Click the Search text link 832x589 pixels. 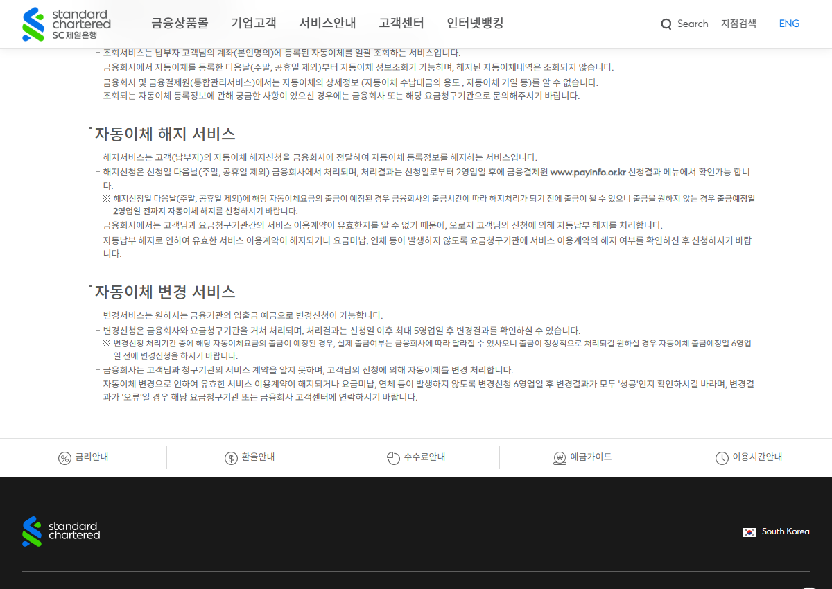click(x=693, y=24)
